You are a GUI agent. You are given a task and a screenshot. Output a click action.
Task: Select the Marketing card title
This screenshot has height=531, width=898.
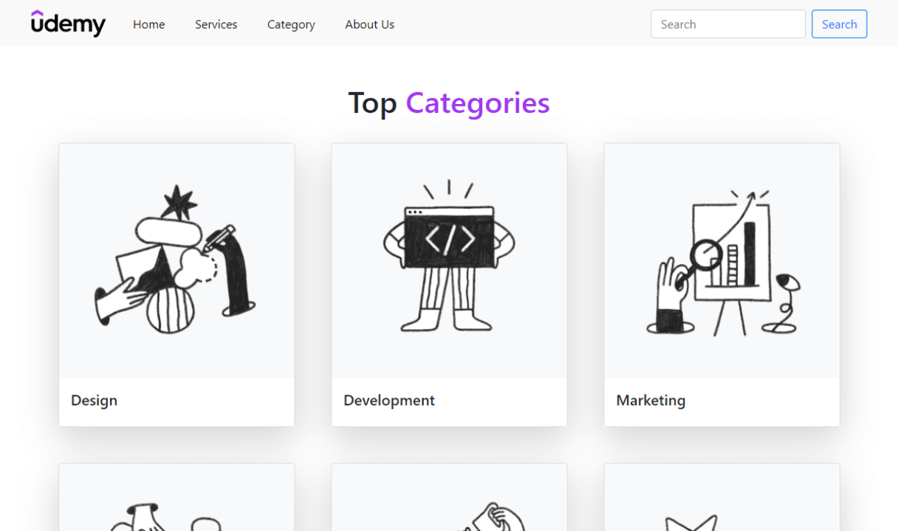(x=651, y=400)
